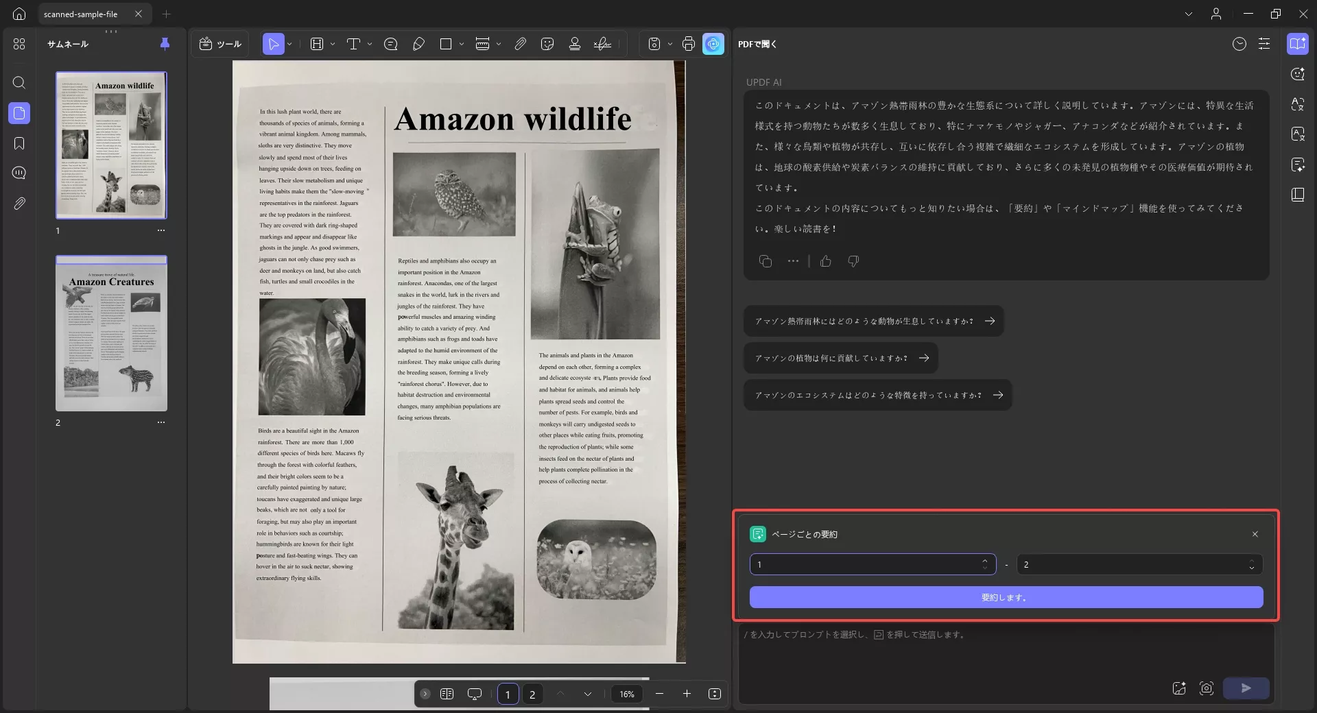The width and height of the screenshot is (1317, 713).
Task: Take a screenshot for the AI prompt
Action: [x=1207, y=688]
